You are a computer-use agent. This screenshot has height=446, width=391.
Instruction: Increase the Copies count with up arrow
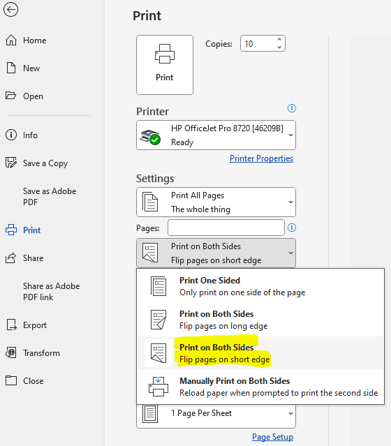click(x=279, y=40)
